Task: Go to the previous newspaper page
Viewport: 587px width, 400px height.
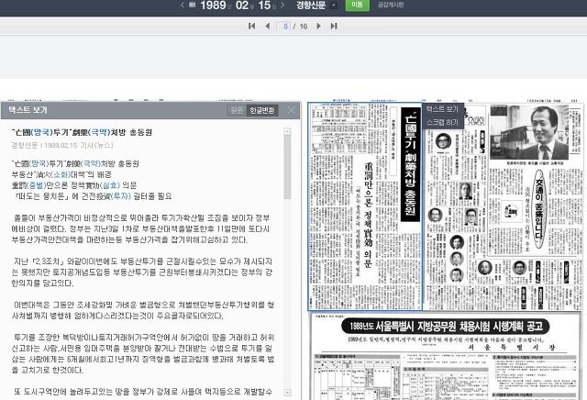Action: pyautogui.click(x=267, y=26)
